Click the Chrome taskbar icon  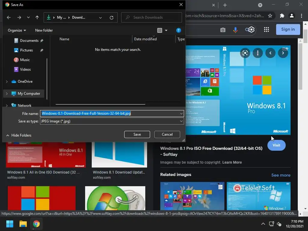point(36,224)
